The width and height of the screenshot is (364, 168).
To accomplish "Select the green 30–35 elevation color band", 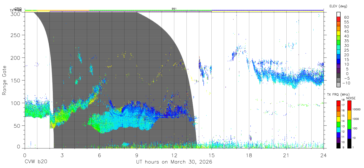I will pos(339,43).
